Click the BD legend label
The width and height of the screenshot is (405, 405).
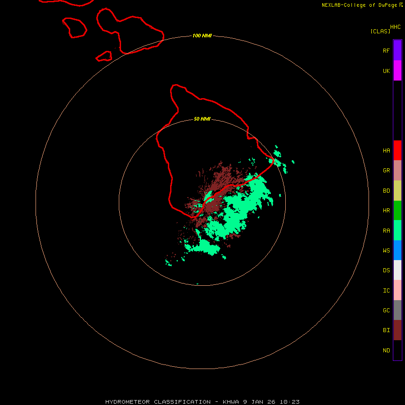tap(386, 191)
